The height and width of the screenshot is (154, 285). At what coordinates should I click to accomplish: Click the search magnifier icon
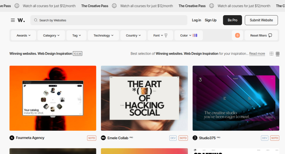(36, 20)
